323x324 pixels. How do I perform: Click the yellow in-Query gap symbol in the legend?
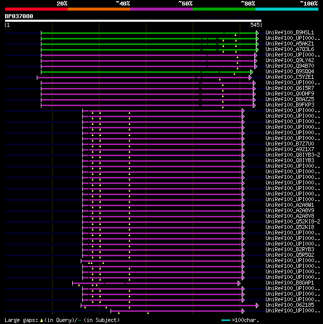point(41,320)
